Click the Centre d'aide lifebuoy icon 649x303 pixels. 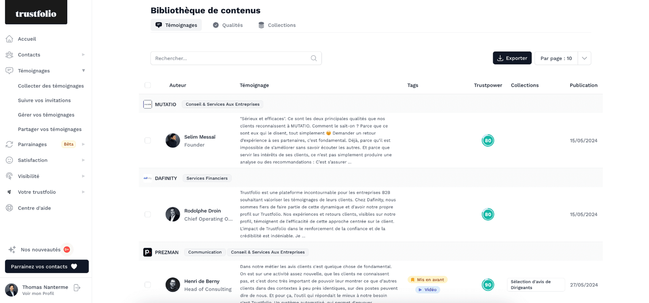click(9, 208)
